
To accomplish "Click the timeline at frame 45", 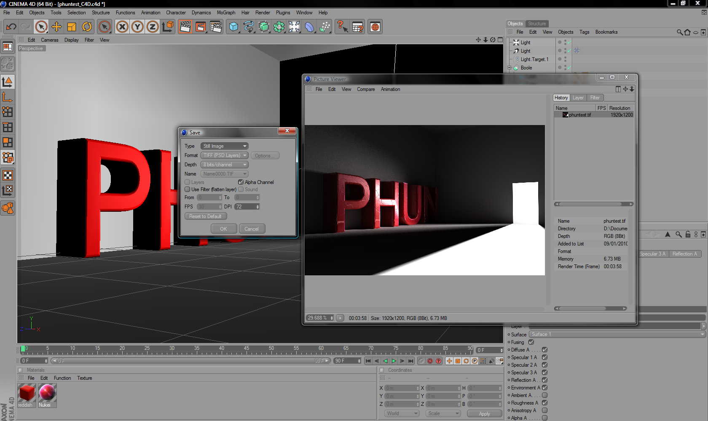I will coord(247,349).
